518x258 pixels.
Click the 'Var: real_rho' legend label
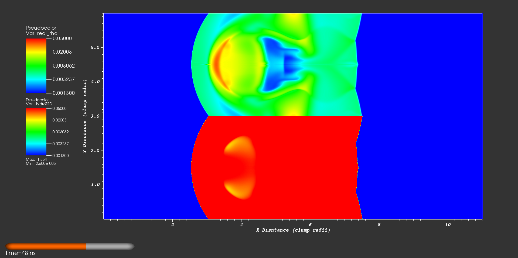(42, 33)
